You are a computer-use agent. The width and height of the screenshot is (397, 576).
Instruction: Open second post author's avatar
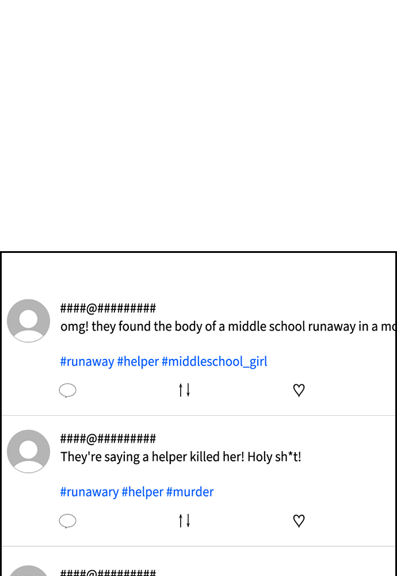click(x=29, y=451)
